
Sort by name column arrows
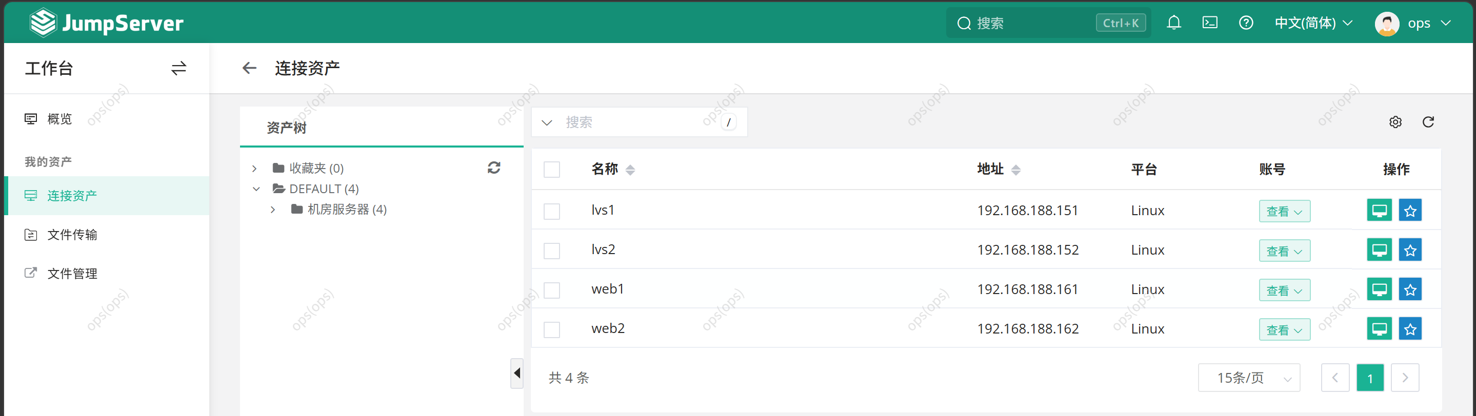pyautogui.click(x=630, y=170)
